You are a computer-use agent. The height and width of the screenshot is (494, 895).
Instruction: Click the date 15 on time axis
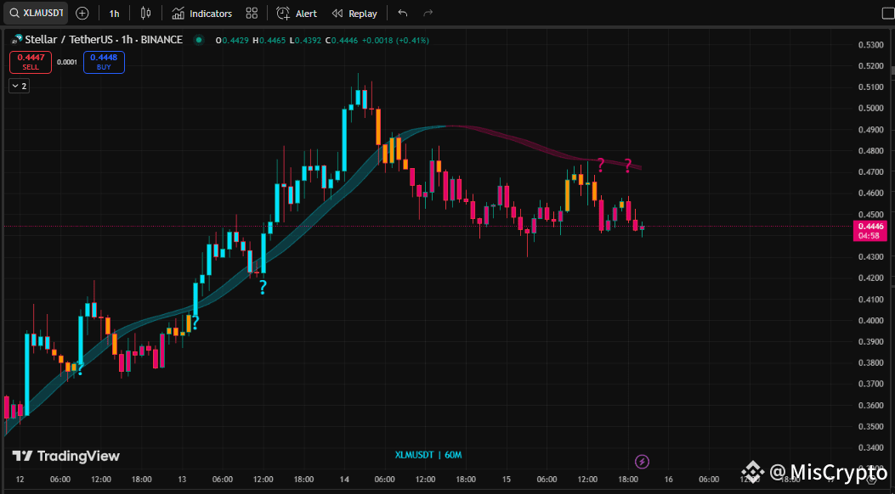[507, 480]
